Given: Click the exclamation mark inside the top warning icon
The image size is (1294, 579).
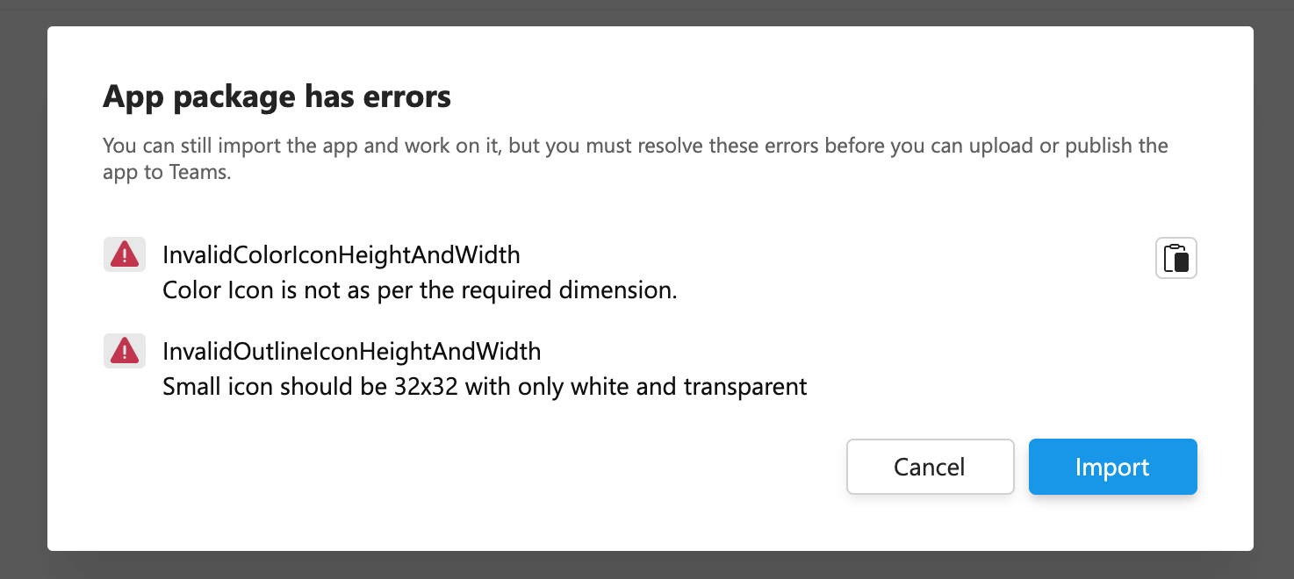Looking at the screenshot, I should pyautogui.click(x=124, y=255).
